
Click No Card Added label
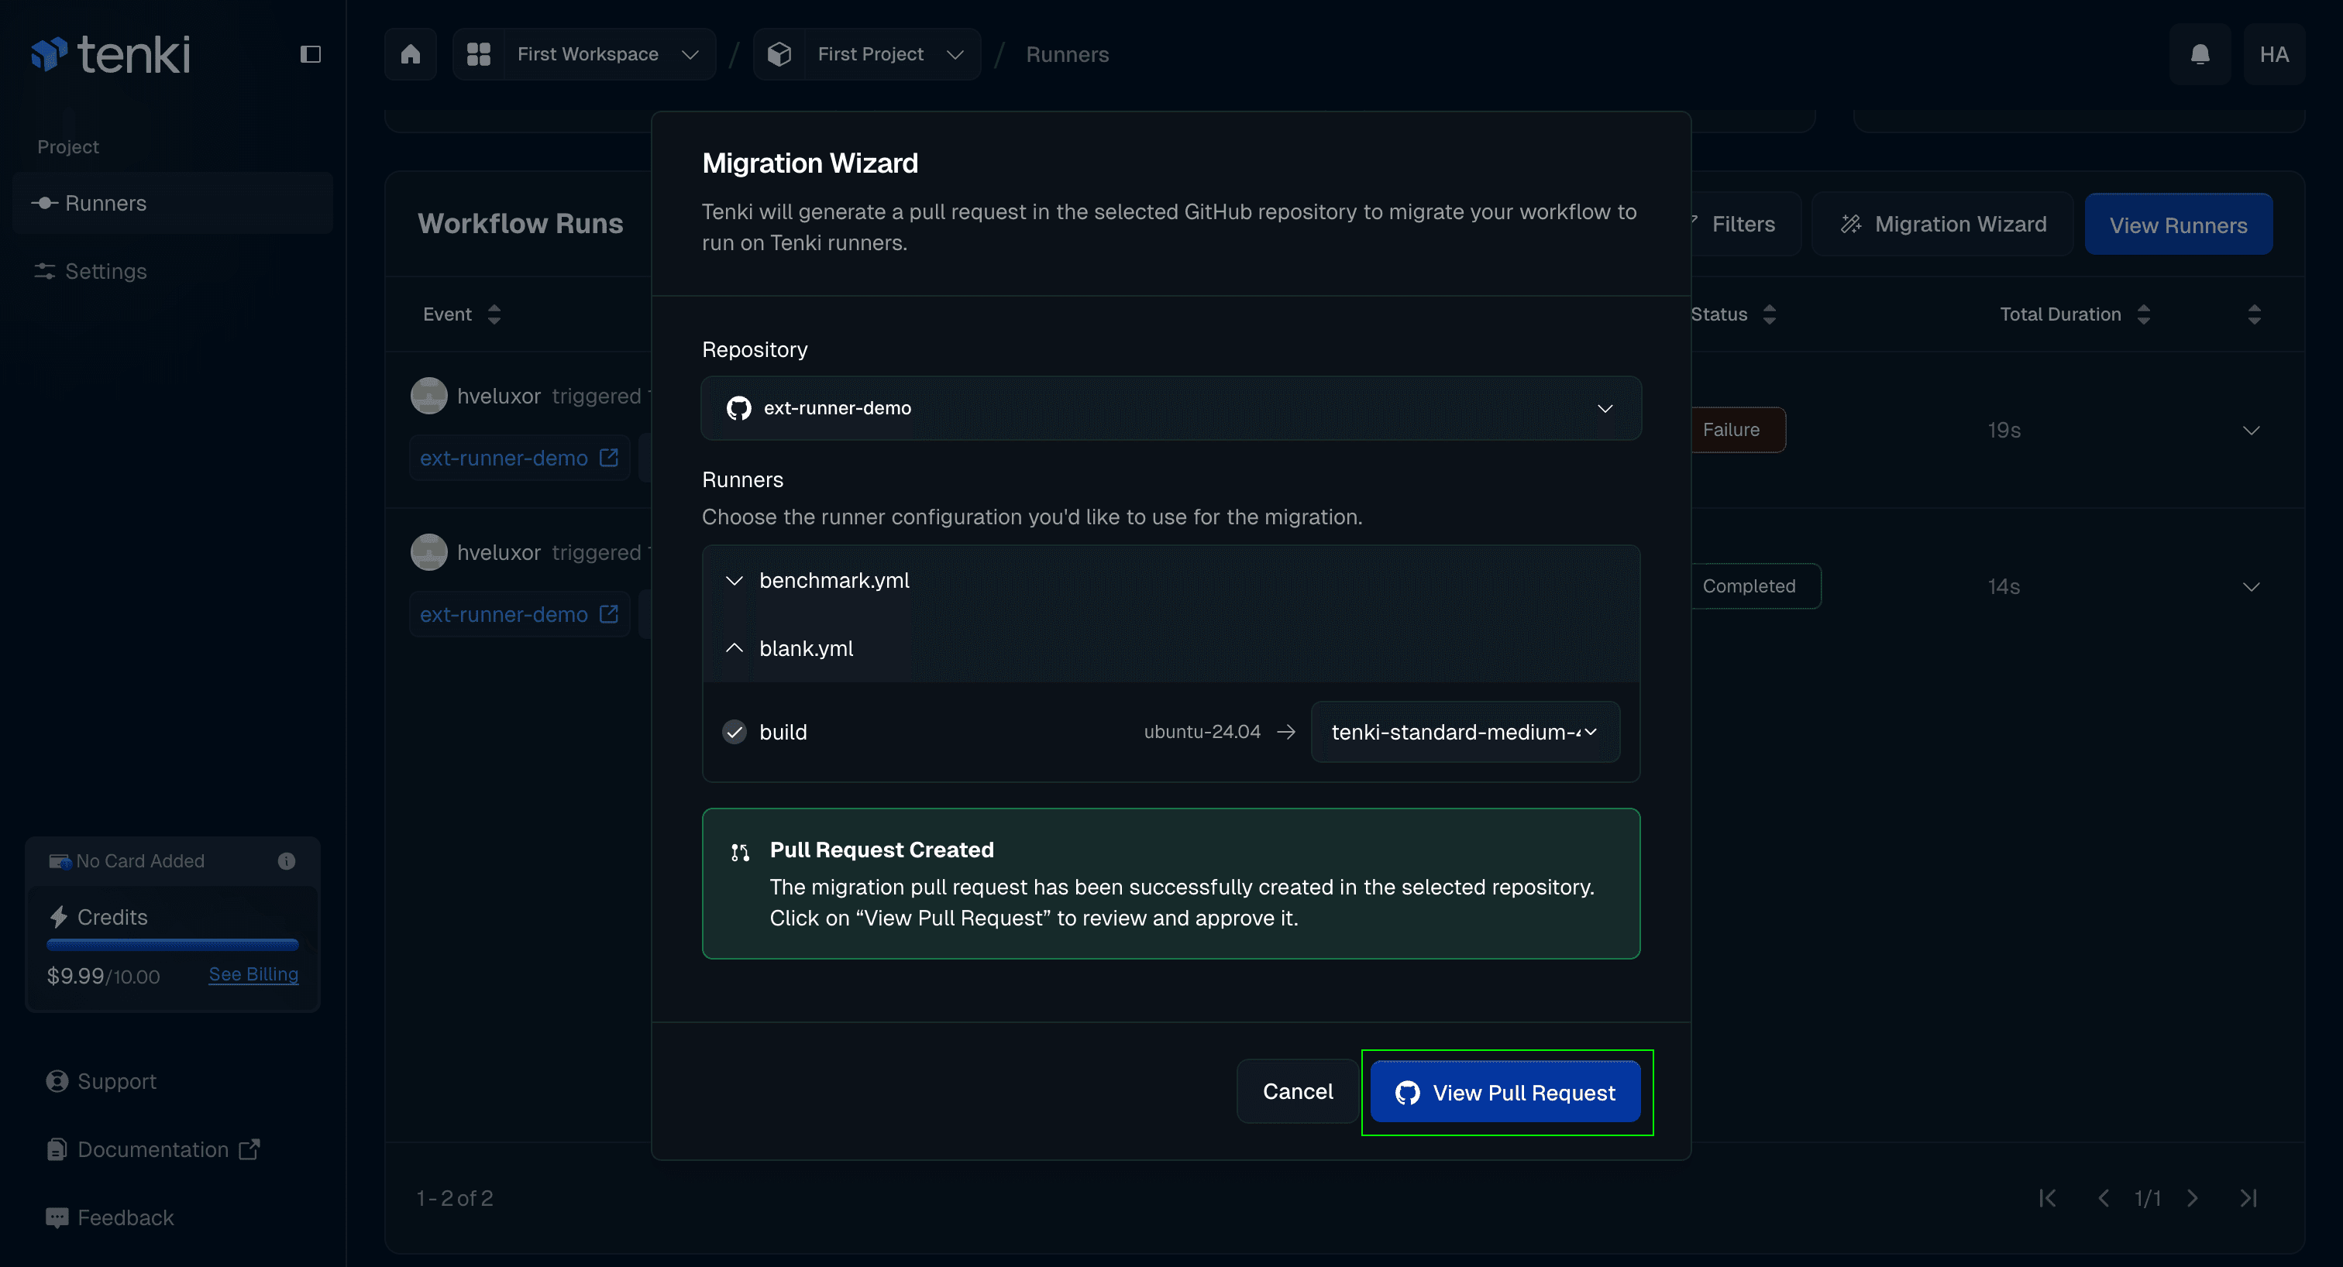[140, 860]
